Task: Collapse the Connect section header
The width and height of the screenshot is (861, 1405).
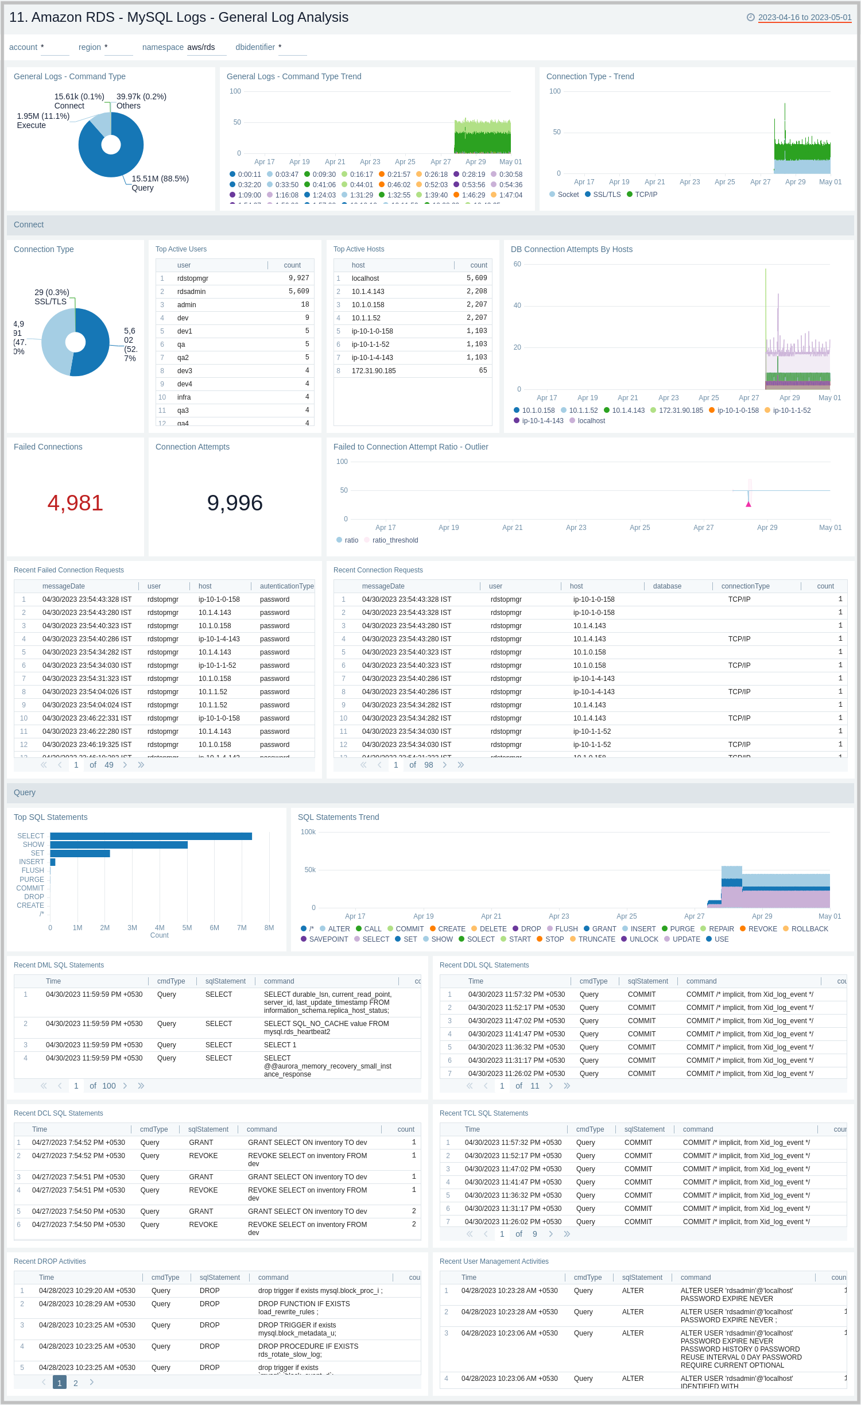Action: point(29,225)
